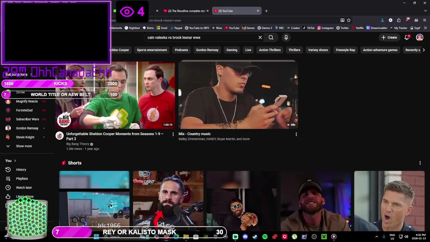Open the TikTok bookmark
The image size is (430, 242).
tap(309, 28)
